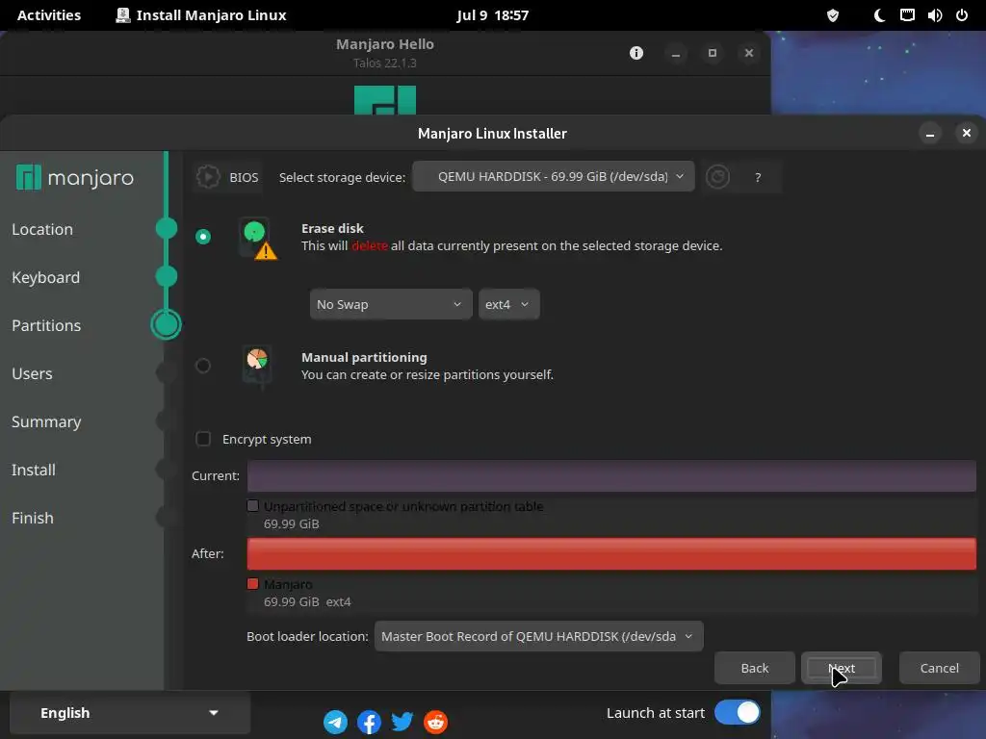Click the manjaro logo in the sidebar
The height and width of the screenshot is (739, 986).
tap(75, 178)
